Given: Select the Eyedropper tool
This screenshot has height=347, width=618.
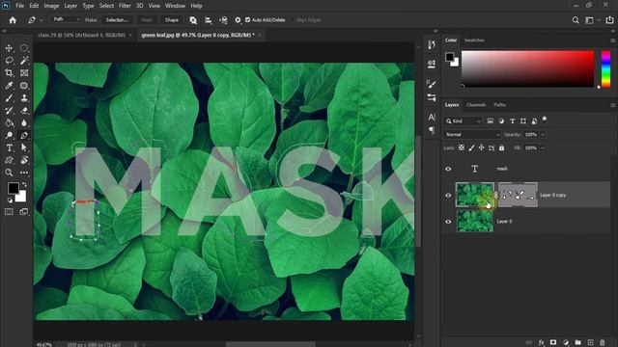Looking at the screenshot, I should tap(9, 86).
